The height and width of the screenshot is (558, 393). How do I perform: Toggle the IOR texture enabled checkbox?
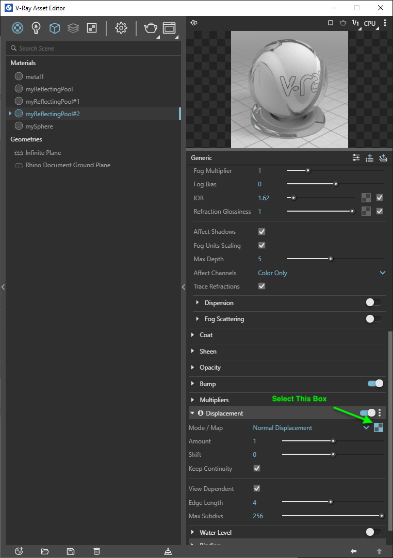pyautogui.click(x=380, y=198)
